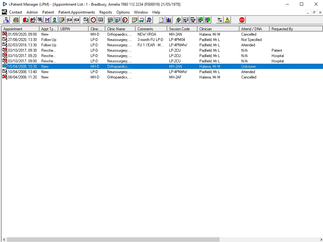Open the Admin menu

[32, 12]
